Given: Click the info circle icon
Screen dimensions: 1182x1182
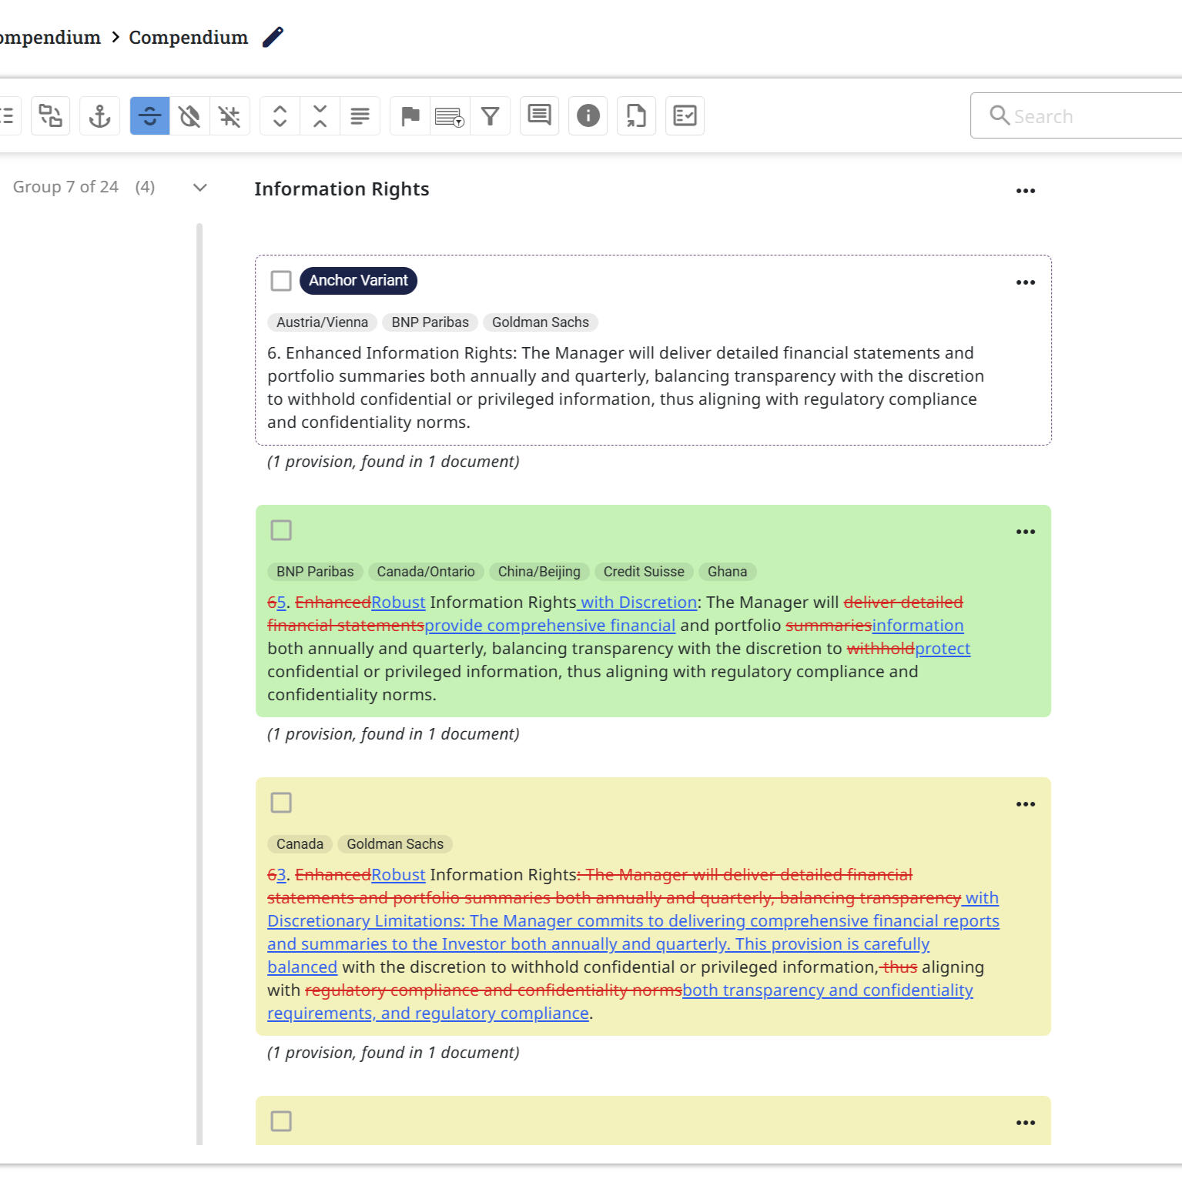Looking at the screenshot, I should pos(588,116).
